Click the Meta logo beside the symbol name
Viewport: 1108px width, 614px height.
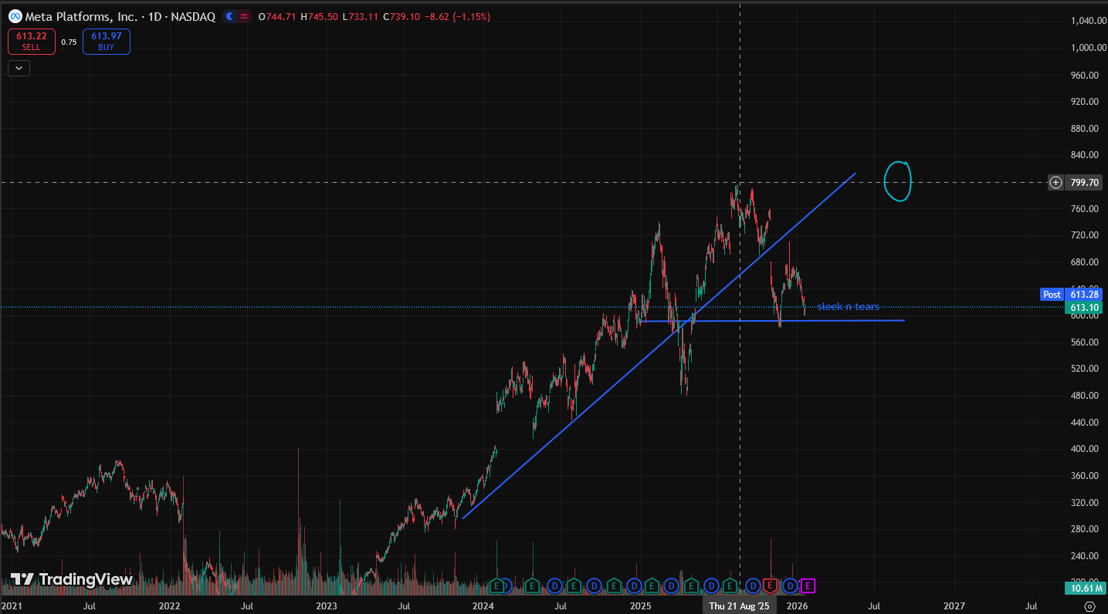coord(15,16)
